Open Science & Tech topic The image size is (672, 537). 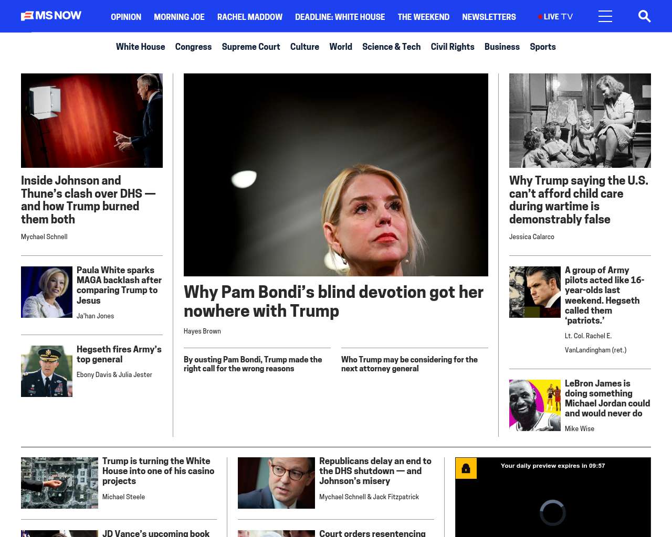pyautogui.click(x=391, y=47)
